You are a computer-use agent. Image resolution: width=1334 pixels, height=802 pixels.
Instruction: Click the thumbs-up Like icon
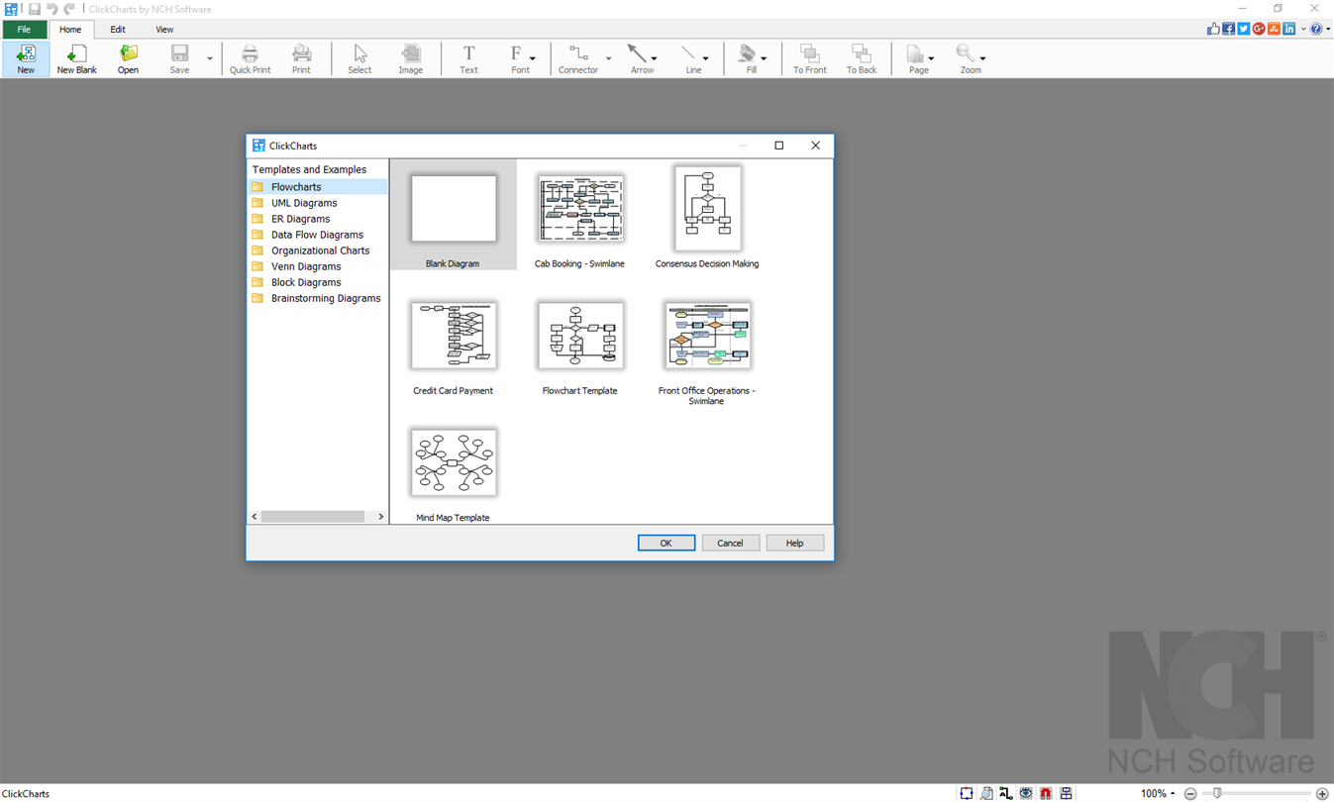point(1213,29)
